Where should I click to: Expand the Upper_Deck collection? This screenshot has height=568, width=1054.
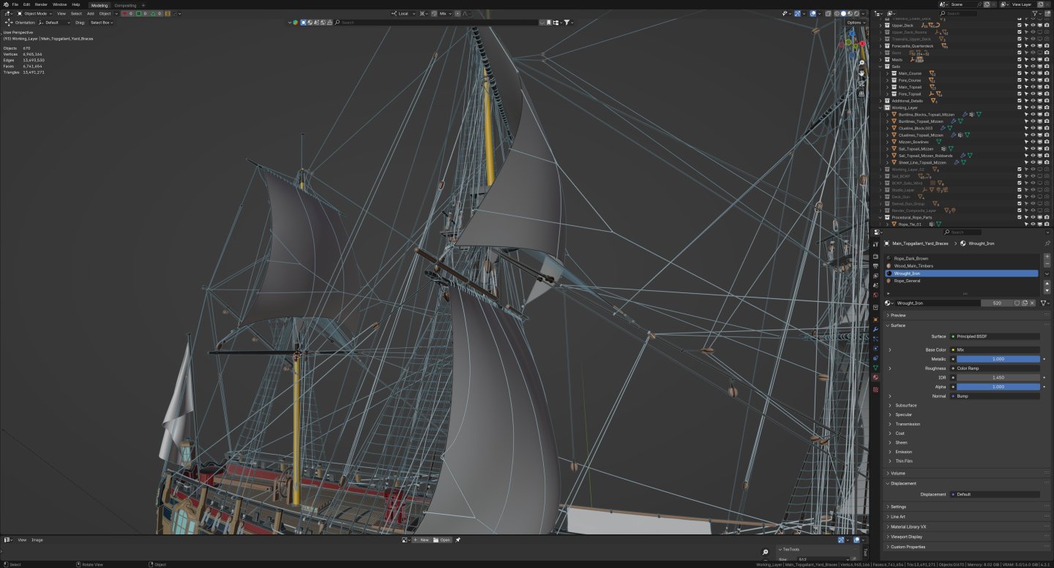tap(881, 26)
